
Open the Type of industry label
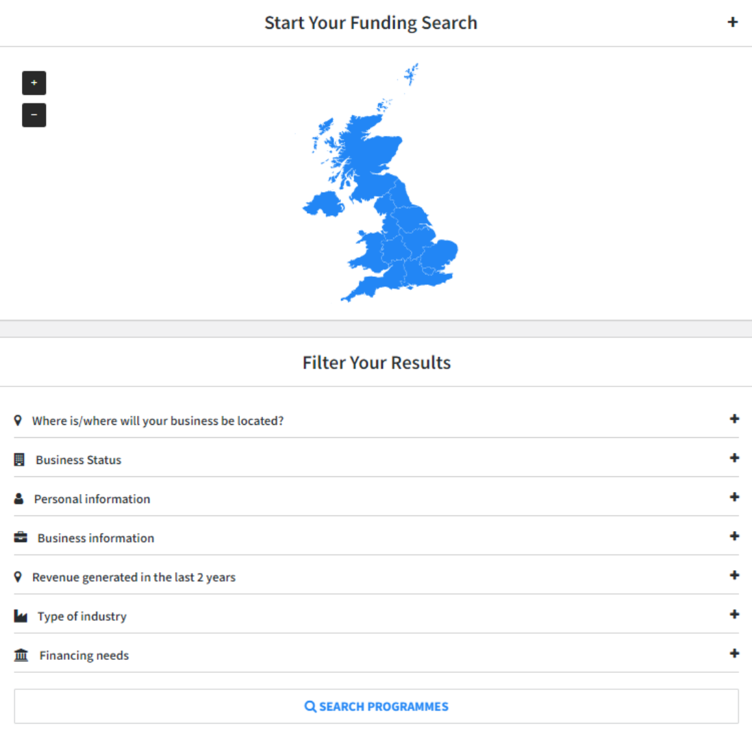(x=82, y=617)
